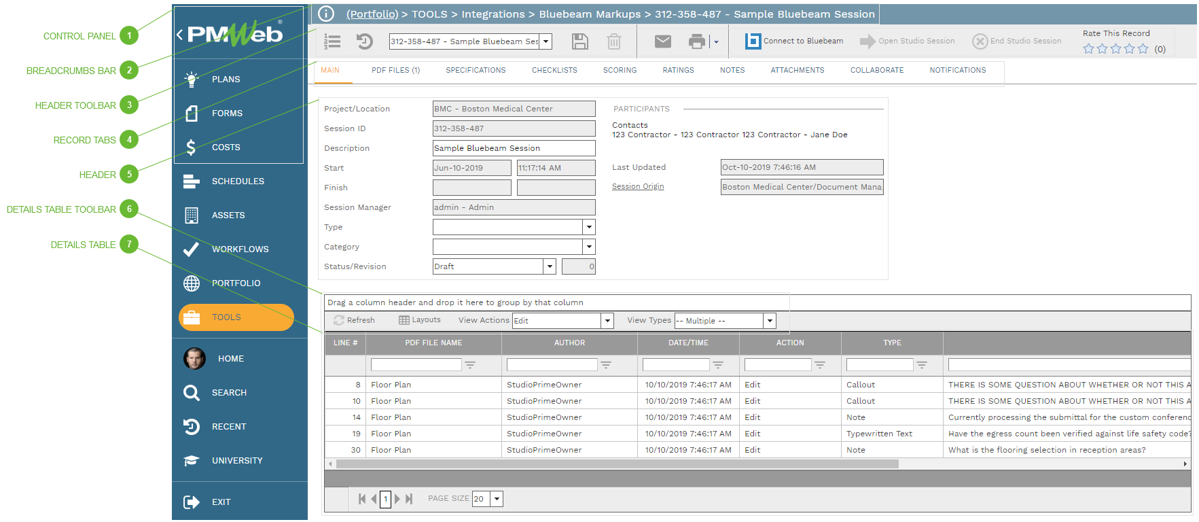This screenshot has width=1199, height=522.
Task: Open Specifications tab
Action: coord(476,71)
